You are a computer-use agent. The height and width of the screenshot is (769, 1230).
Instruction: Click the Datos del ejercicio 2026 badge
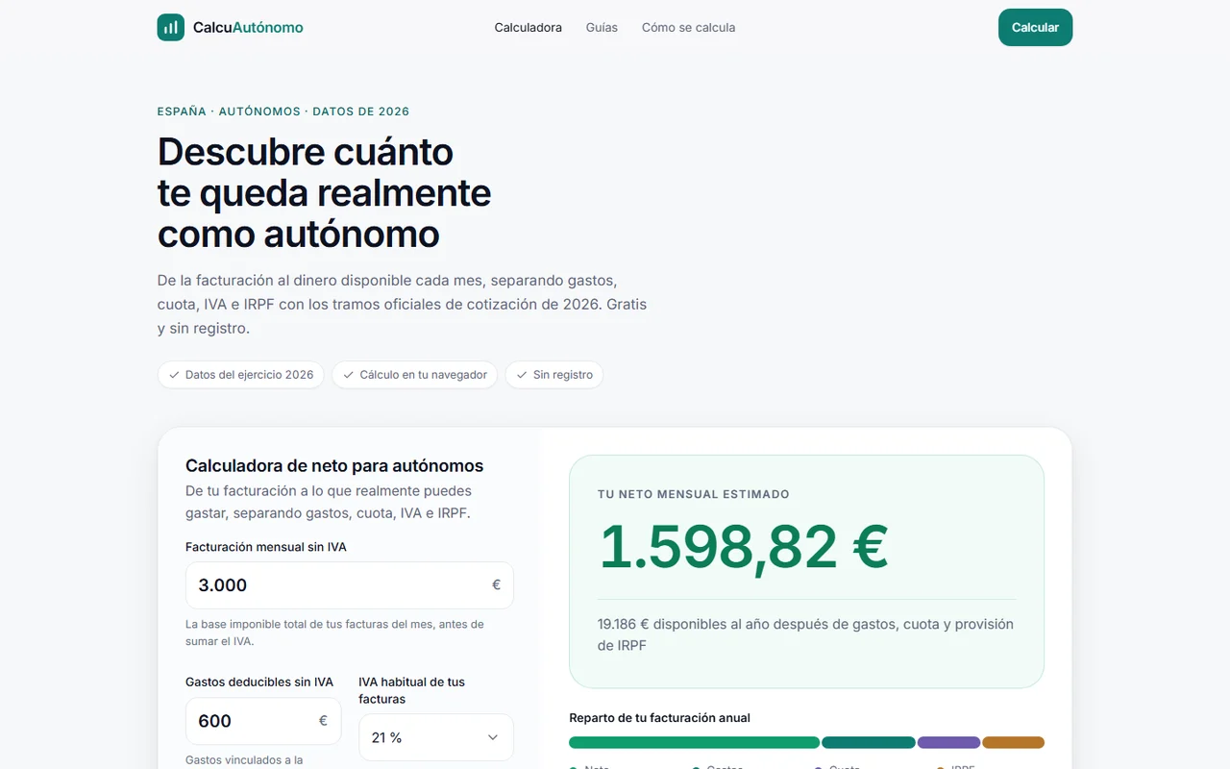[241, 375]
